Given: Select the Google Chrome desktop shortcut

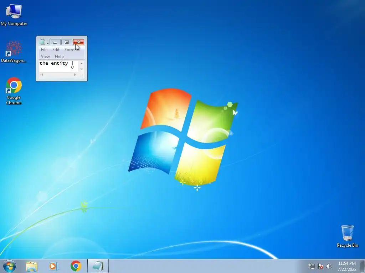Looking at the screenshot, I should [14, 91].
